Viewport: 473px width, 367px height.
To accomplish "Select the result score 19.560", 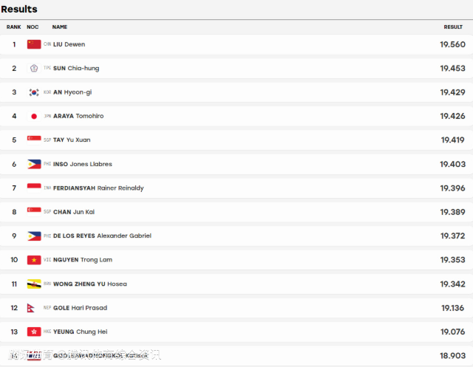I will pyautogui.click(x=452, y=44).
